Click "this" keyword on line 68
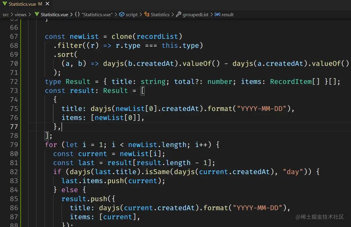The width and height of the screenshot is (351, 227). [170, 46]
